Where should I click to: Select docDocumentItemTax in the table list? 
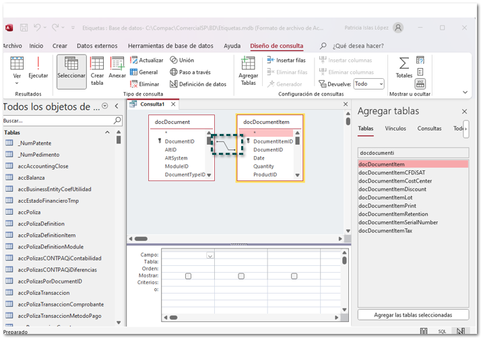pos(385,231)
